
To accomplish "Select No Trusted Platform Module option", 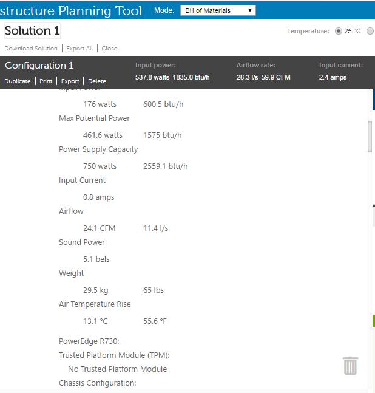I will point(117,369).
